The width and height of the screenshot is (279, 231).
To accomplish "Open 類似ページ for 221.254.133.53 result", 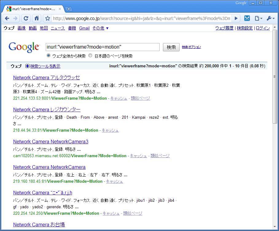I will 140,98.
